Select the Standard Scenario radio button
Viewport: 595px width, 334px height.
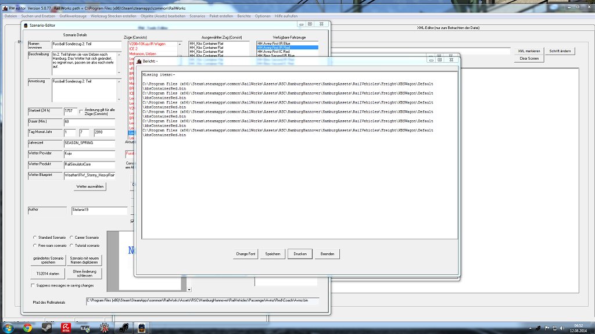coord(35,238)
